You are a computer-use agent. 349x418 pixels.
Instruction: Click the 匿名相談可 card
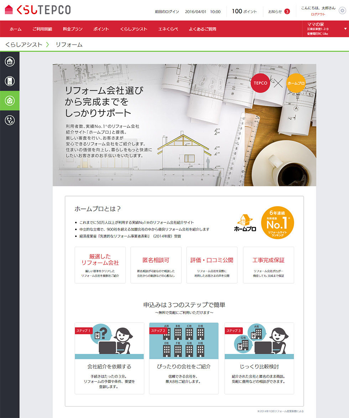click(156, 265)
